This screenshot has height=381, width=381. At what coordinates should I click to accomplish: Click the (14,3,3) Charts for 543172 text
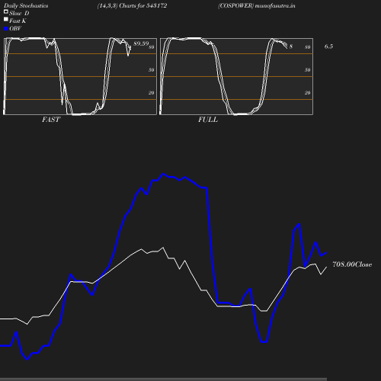point(132,5)
